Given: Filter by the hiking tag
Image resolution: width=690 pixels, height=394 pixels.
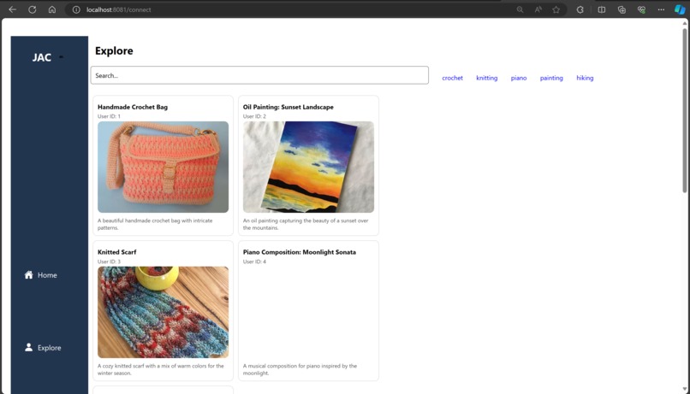Looking at the screenshot, I should [x=585, y=78].
